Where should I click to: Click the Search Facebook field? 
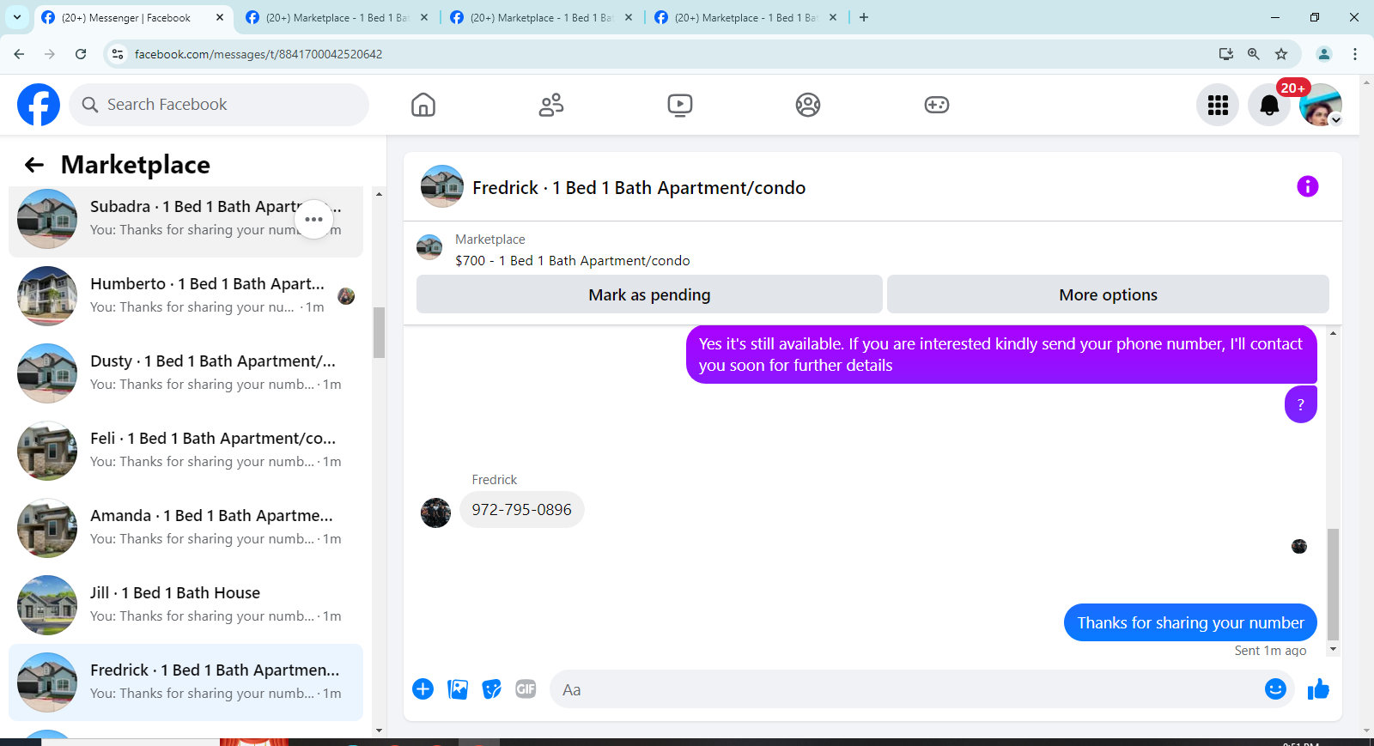pyautogui.click(x=219, y=105)
